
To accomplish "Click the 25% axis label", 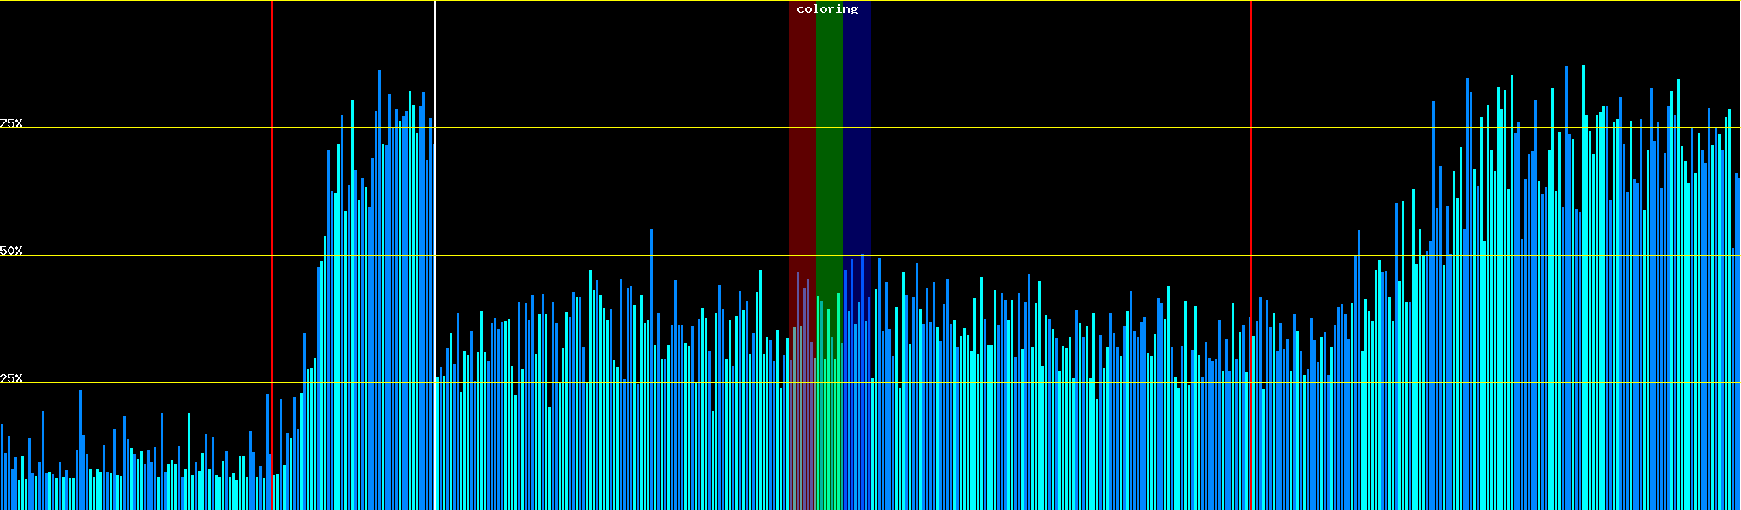I will [x=11, y=378].
